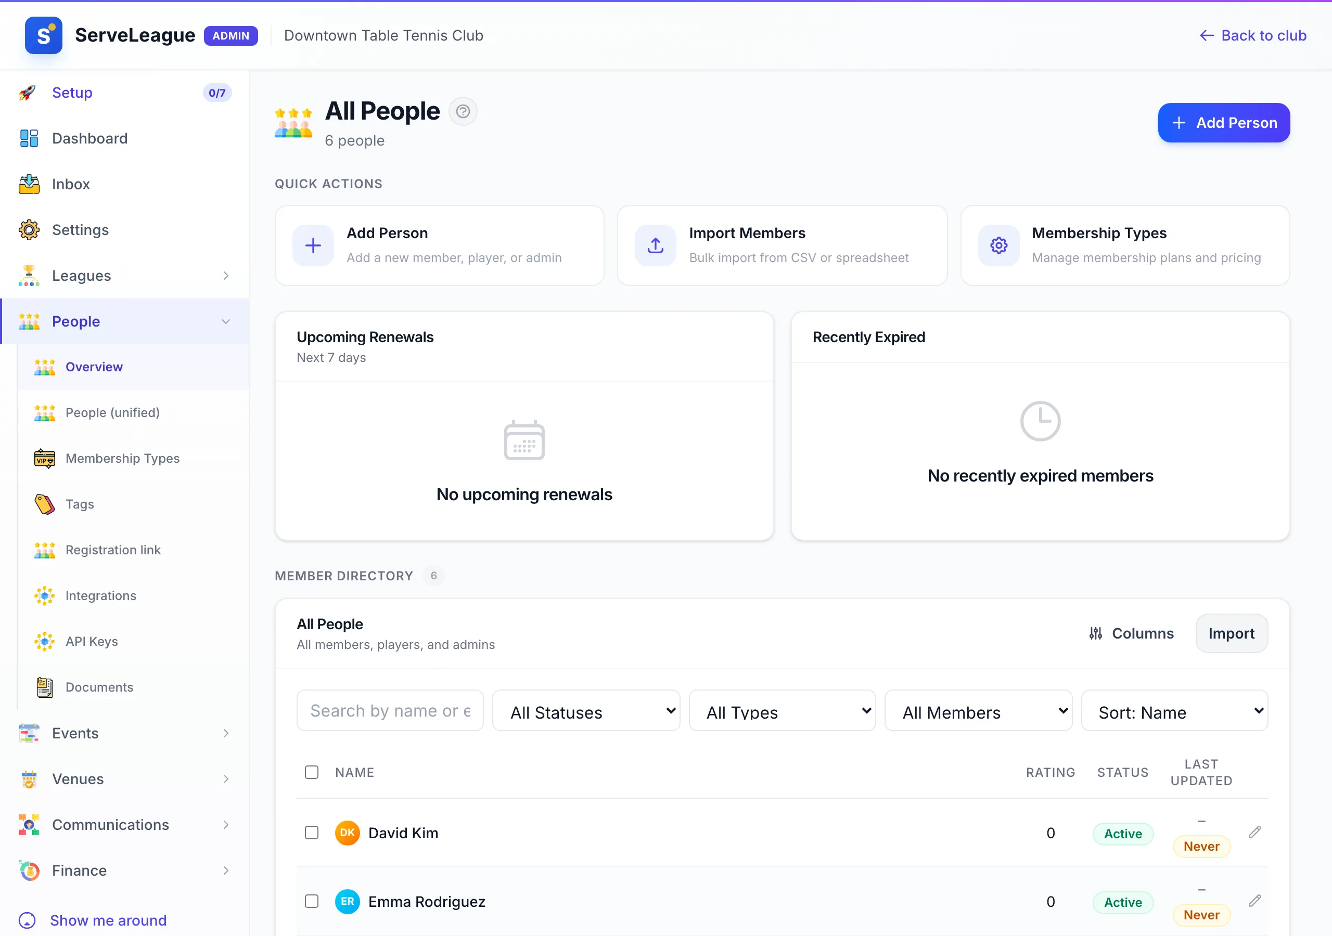Follow the Back to club link
Viewport: 1332px width, 936px height.
click(x=1252, y=35)
